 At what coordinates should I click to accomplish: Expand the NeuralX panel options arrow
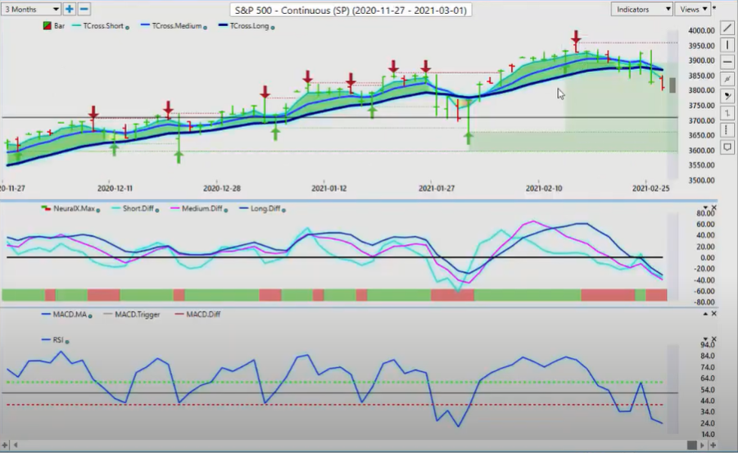[705, 208]
